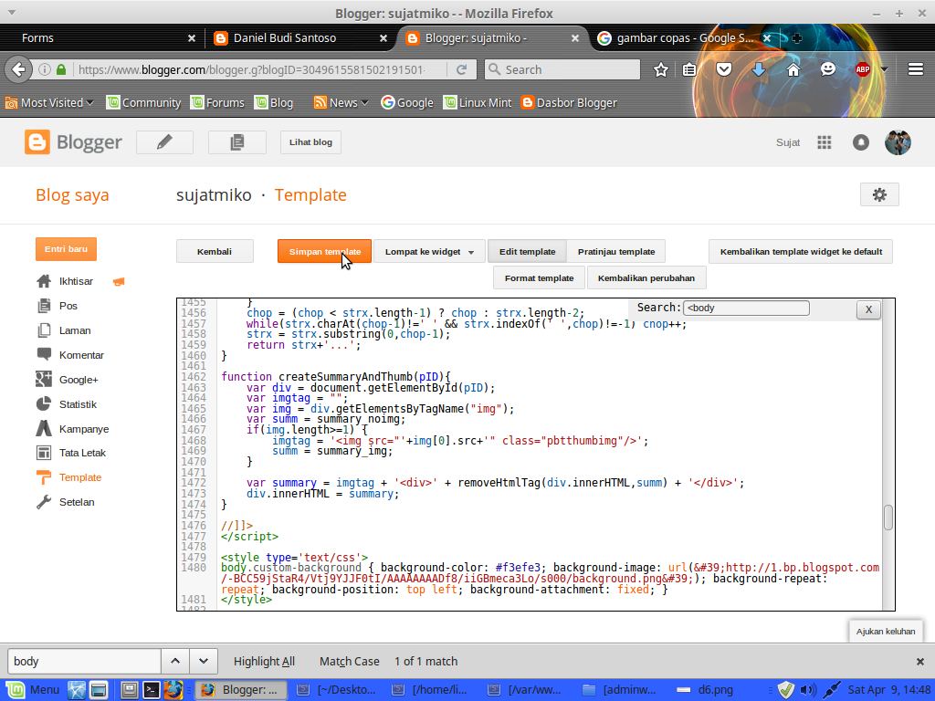The width and height of the screenshot is (935, 701).
Task: Click previous match up arrow
Action: 175,661
